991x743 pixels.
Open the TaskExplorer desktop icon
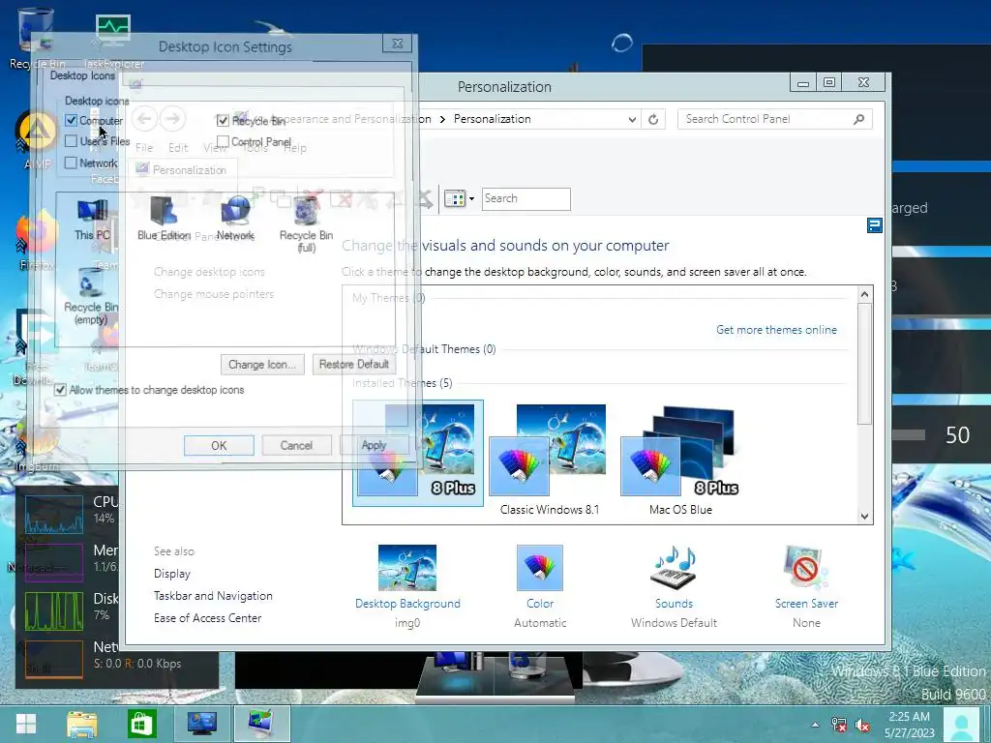point(113,42)
